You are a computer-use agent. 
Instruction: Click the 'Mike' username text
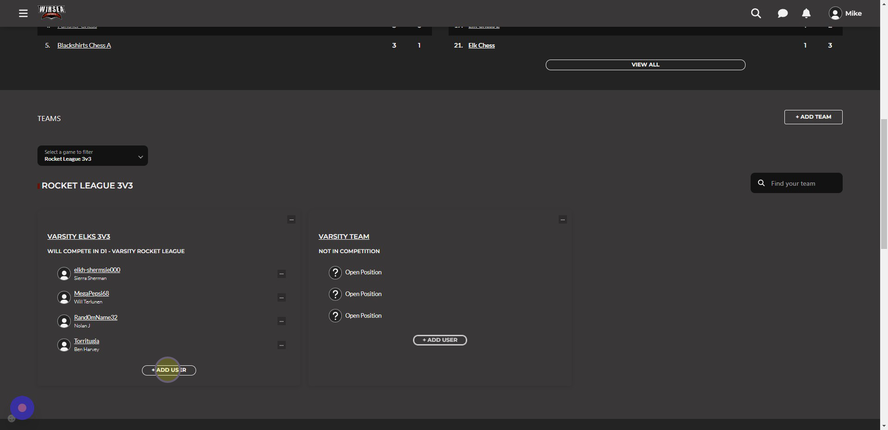tap(853, 13)
